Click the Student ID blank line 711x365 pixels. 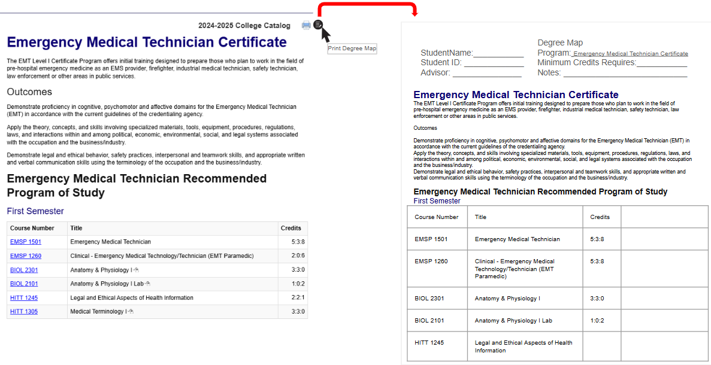click(494, 63)
